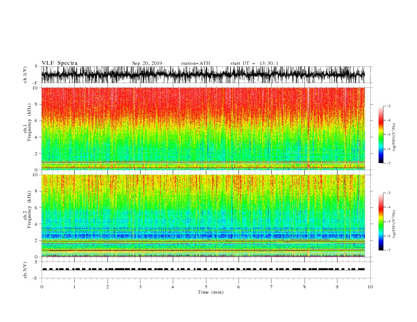This screenshot has height=322, width=417.
Task: Click the ch.1 waveform plot
Action: (203, 75)
